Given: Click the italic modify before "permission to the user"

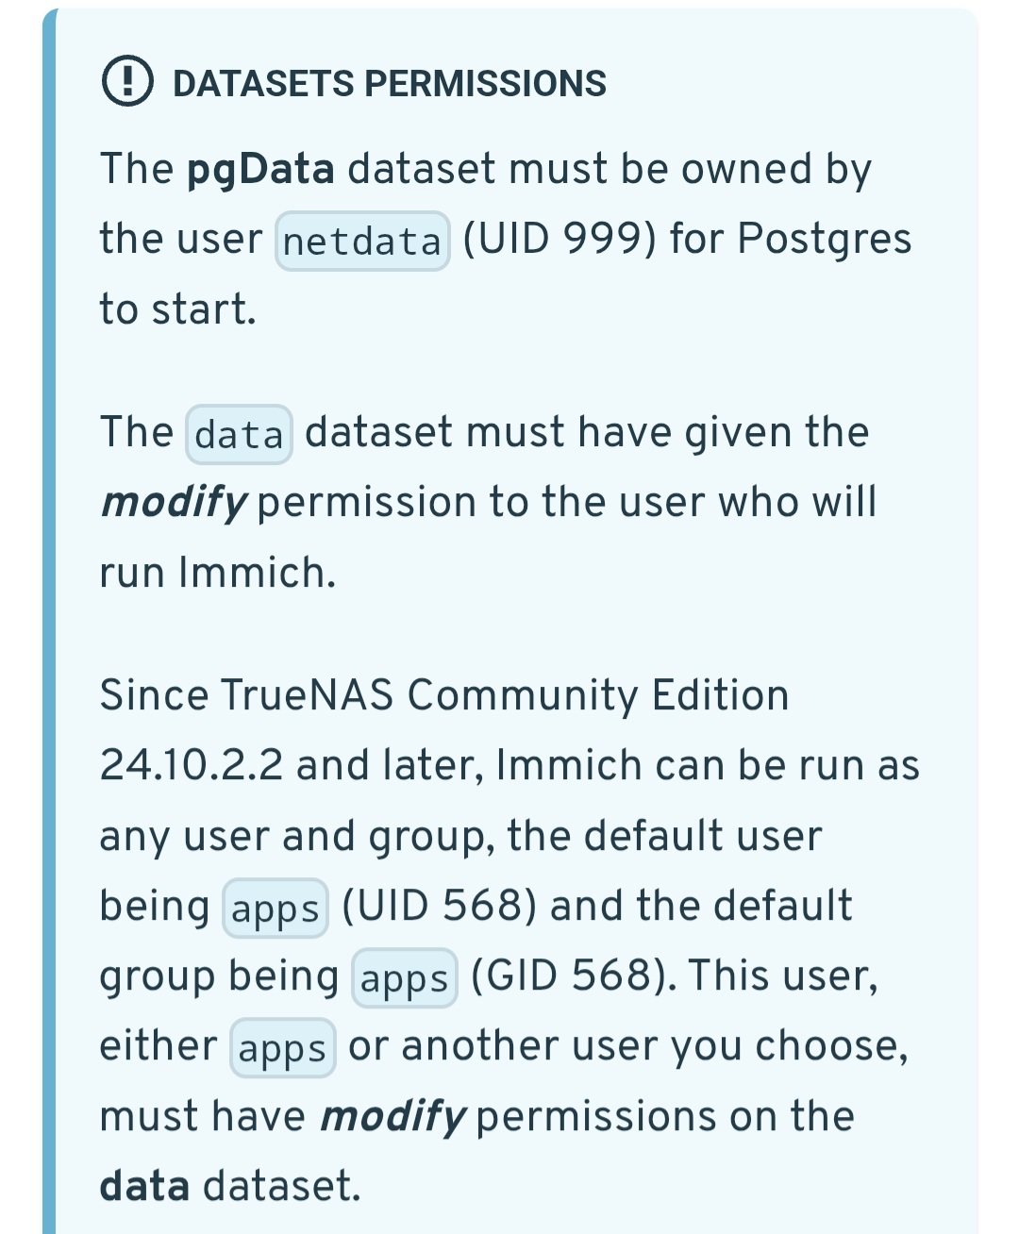Looking at the screenshot, I should 174,503.
